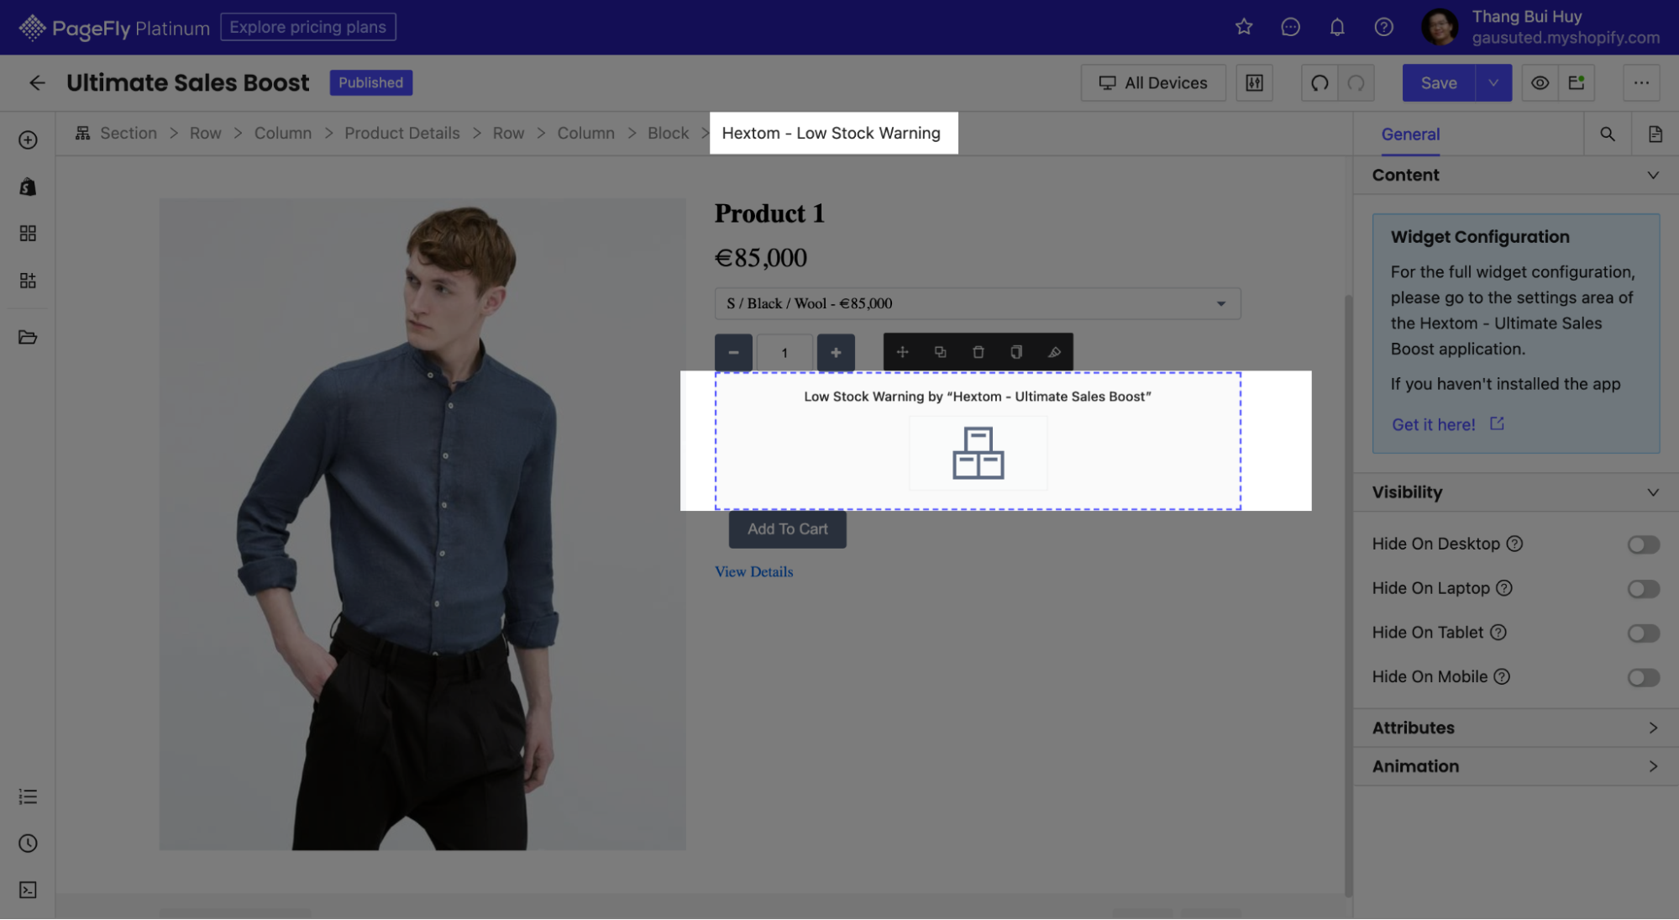The image size is (1679, 920).
Task: Click the style brush icon in element toolbar
Action: pos(1054,352)
